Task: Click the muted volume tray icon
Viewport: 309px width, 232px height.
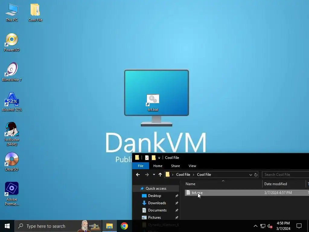Action: pos(270,226)
